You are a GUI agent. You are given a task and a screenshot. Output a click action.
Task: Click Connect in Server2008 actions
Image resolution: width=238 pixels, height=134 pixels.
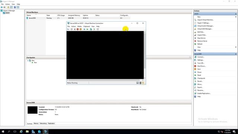[x=201, y=57]
